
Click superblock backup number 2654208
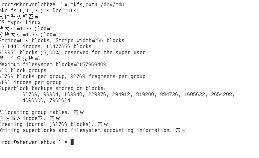click(222, 94)
